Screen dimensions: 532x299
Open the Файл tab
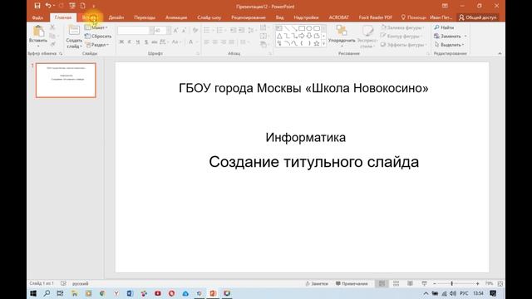tap(37, 17)
